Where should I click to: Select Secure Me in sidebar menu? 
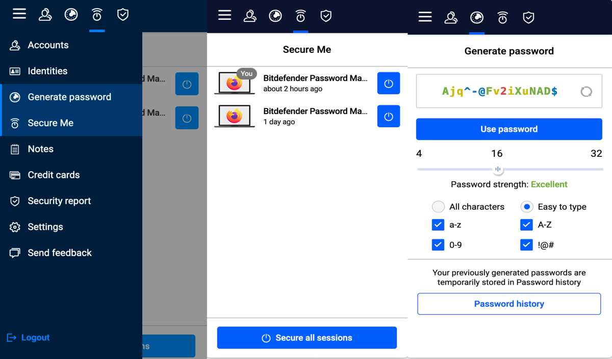(71, 123)
